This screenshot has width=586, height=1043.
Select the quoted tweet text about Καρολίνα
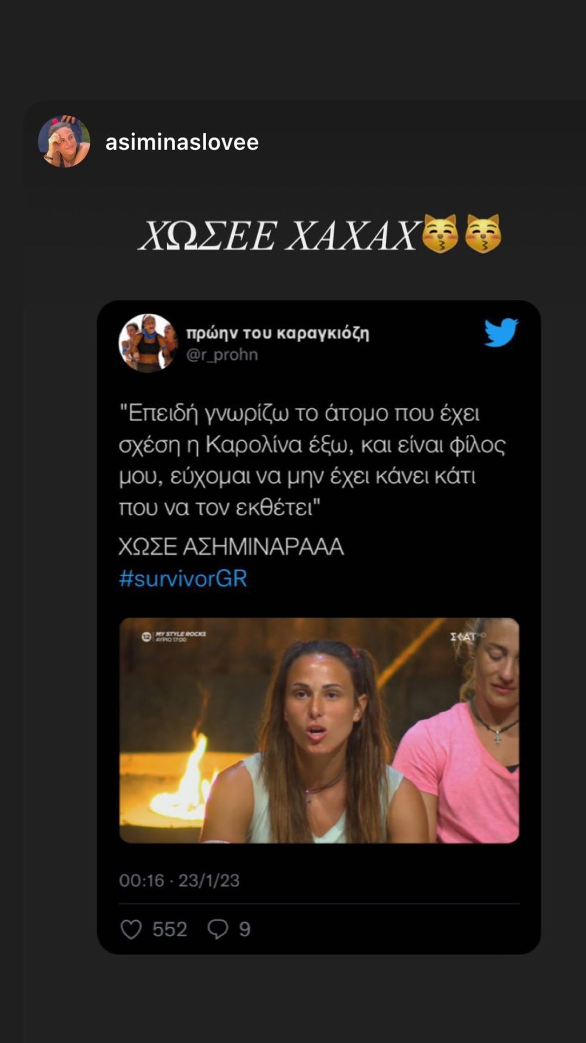(312, 460)
